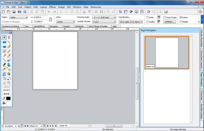
Task: Go to next sheet arrow
Action: tap(28, 126)
